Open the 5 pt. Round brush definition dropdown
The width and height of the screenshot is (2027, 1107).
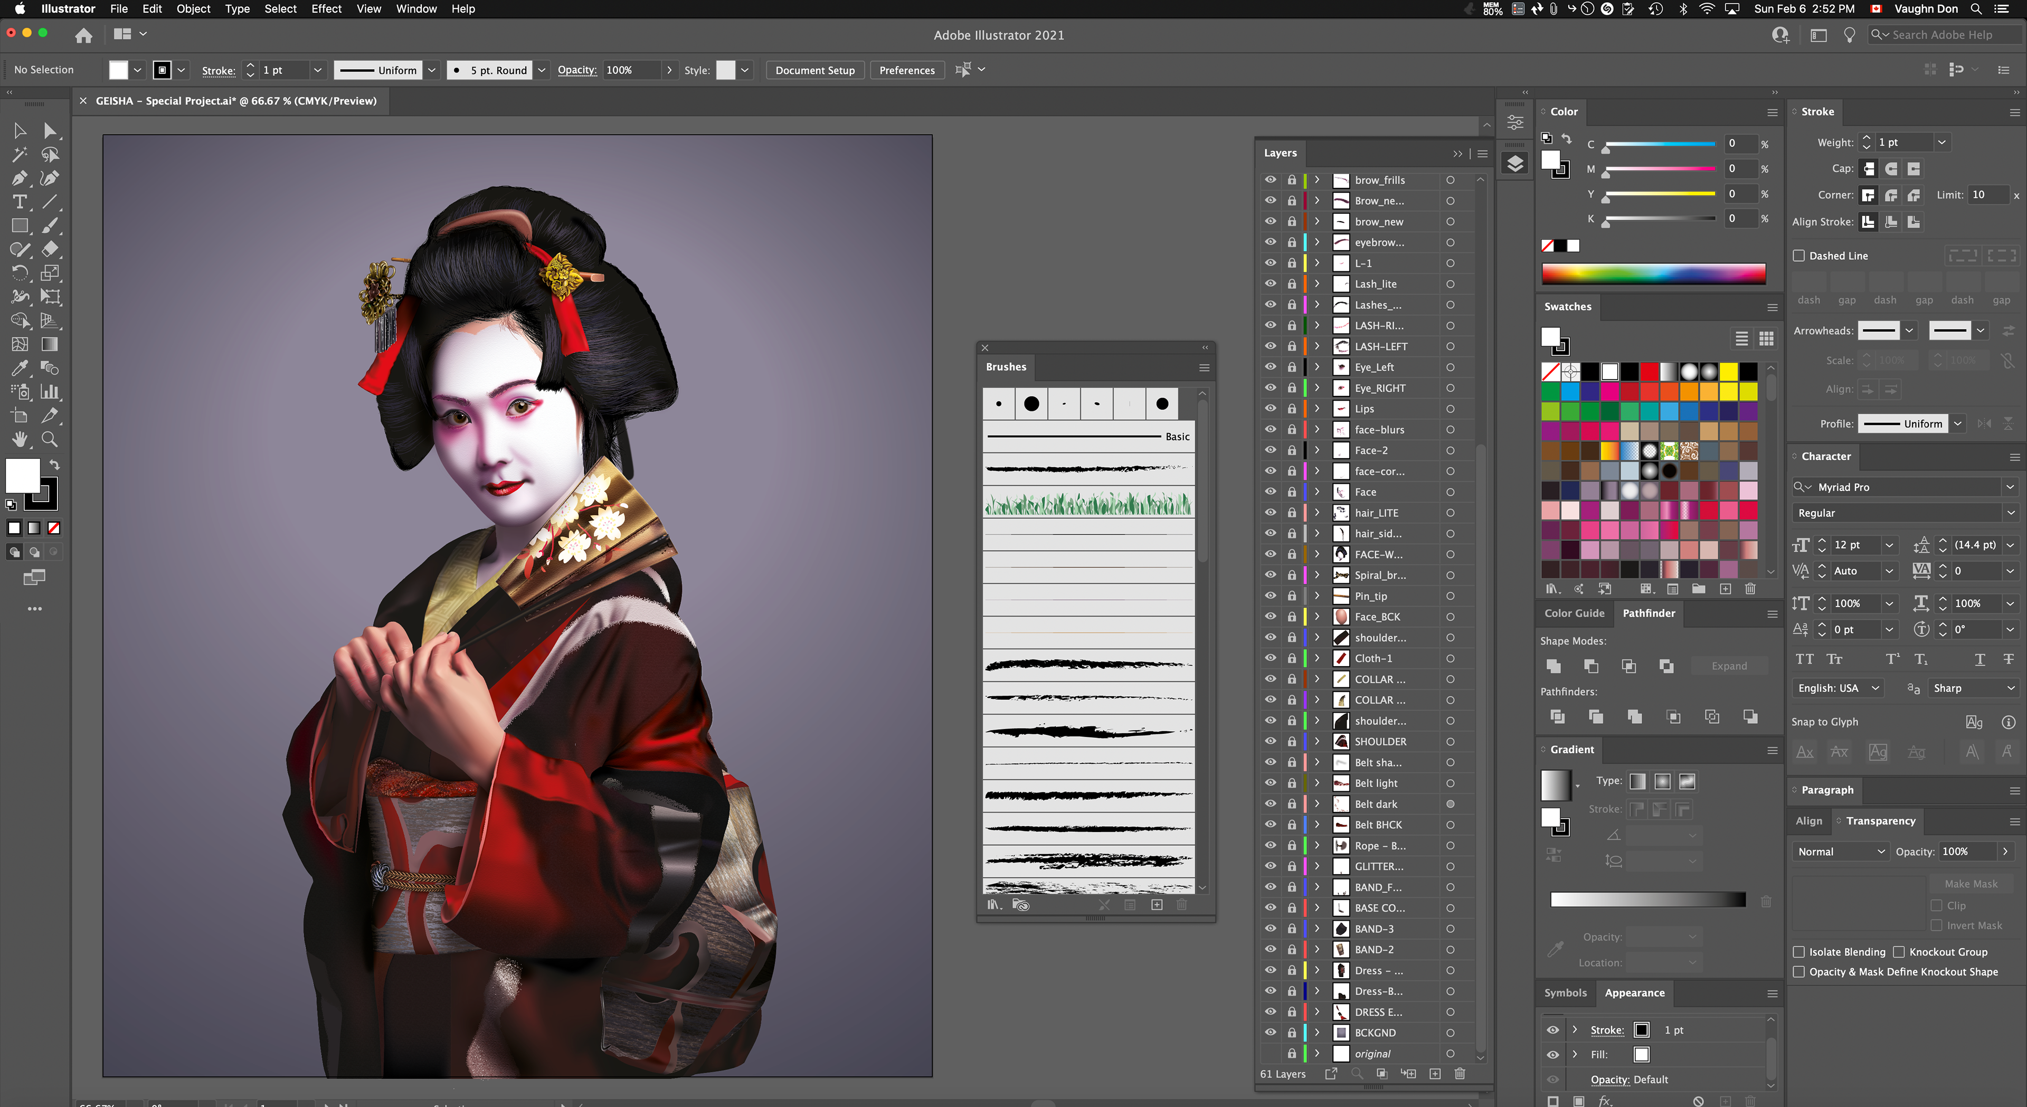pyautogui.click(x=541, y=70)
